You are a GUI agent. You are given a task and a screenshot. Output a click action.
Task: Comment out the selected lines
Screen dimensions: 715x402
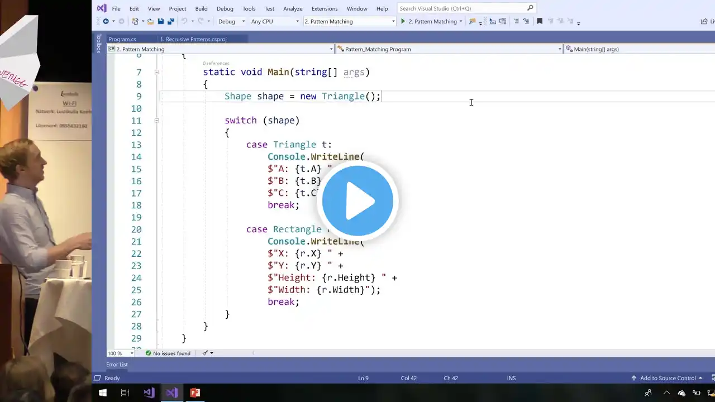[x=516, y=21]
